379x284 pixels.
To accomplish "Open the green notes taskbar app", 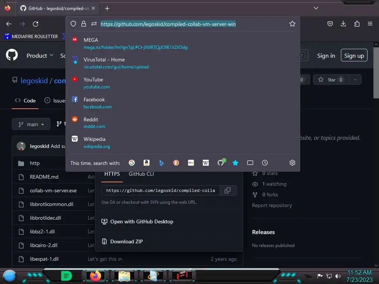I will point(66,276).
